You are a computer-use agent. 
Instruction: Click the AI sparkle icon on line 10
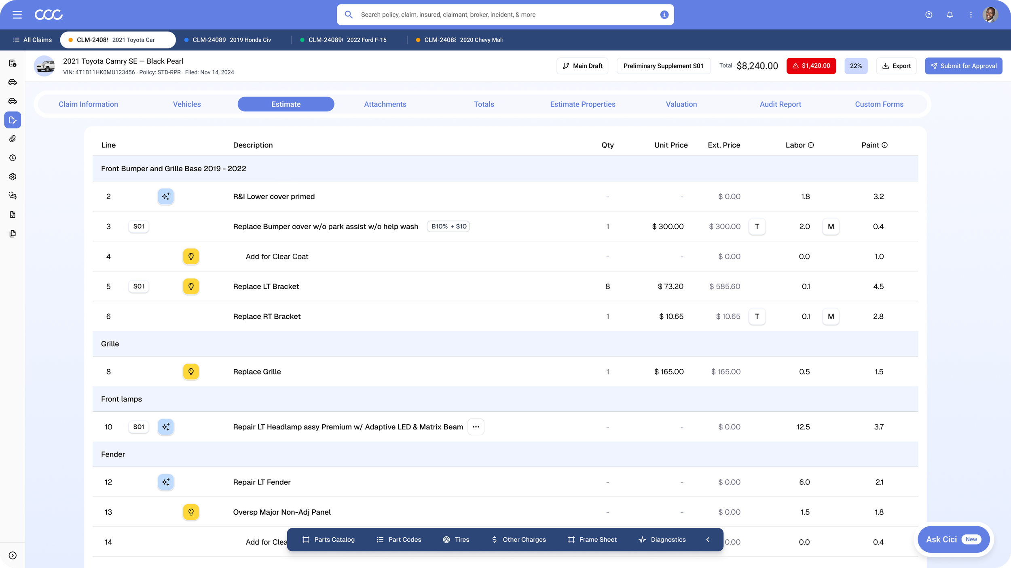[166, 427]
